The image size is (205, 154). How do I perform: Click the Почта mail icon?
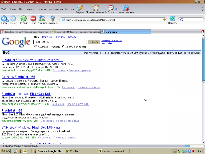tap(111, 8)
